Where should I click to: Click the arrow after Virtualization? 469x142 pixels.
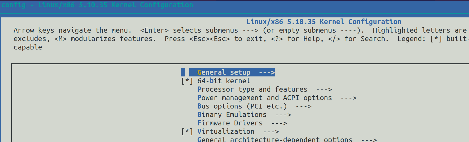[x=271, y=132]
